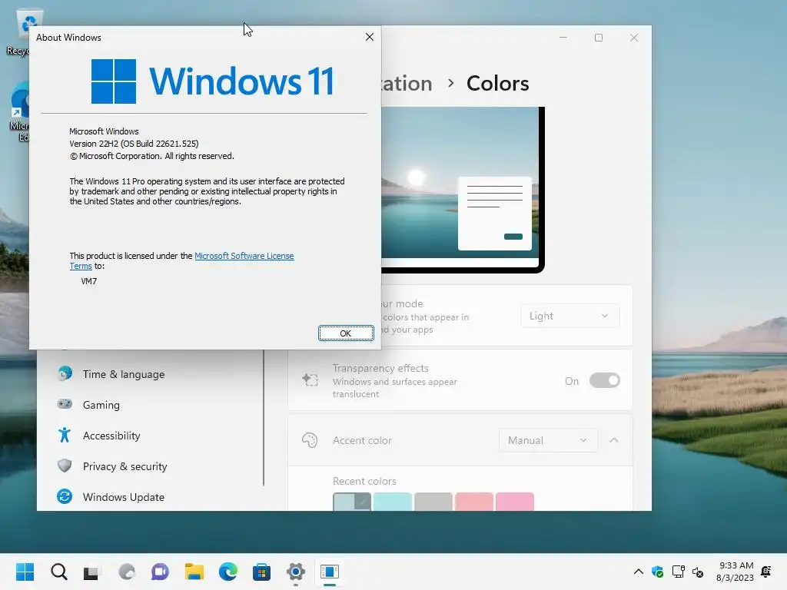Select the first grey-blue recent color
787x590 pixels.
[x=352, y=502]
